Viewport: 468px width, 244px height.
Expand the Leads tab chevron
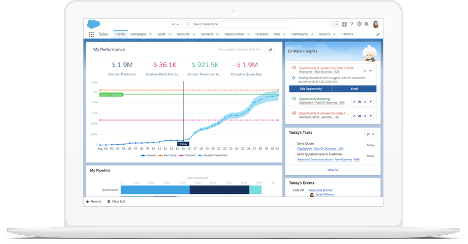coord(170,34)
